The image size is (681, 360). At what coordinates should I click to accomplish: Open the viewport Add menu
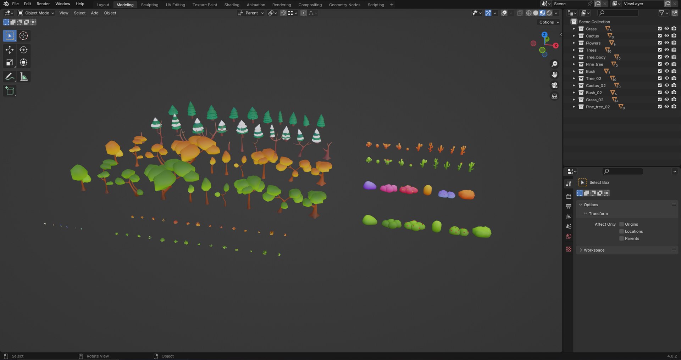coord(95,13)
